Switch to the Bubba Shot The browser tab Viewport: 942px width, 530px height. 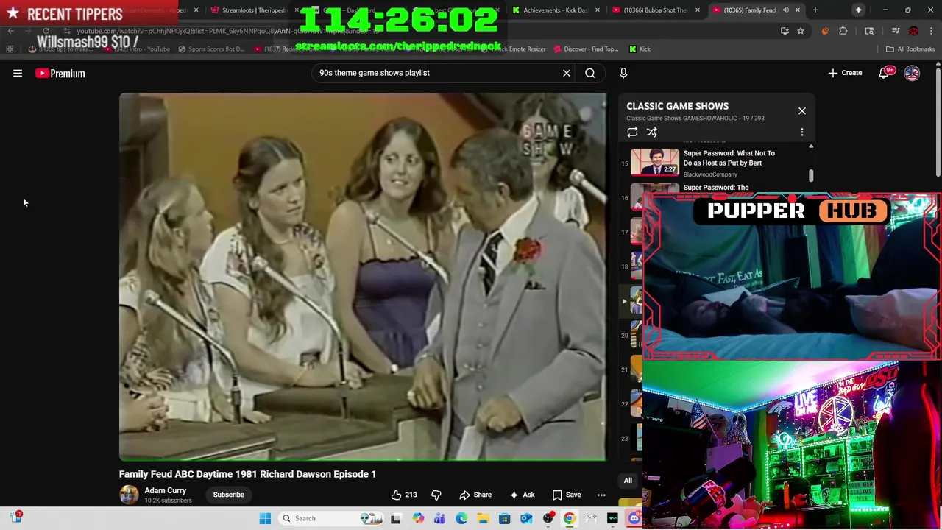(655, 10)
